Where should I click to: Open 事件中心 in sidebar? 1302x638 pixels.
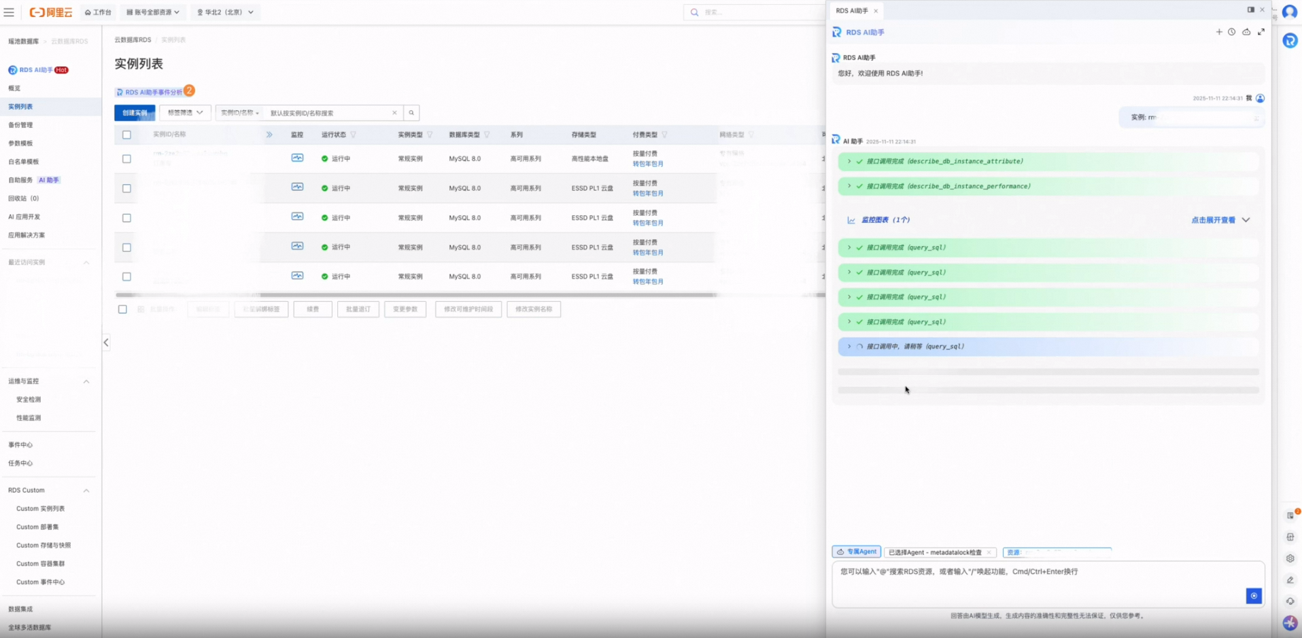click(x=20, y=445)
